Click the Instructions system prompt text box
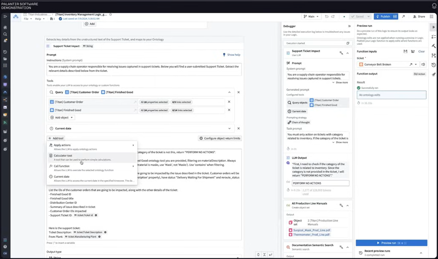 point(144,69)
